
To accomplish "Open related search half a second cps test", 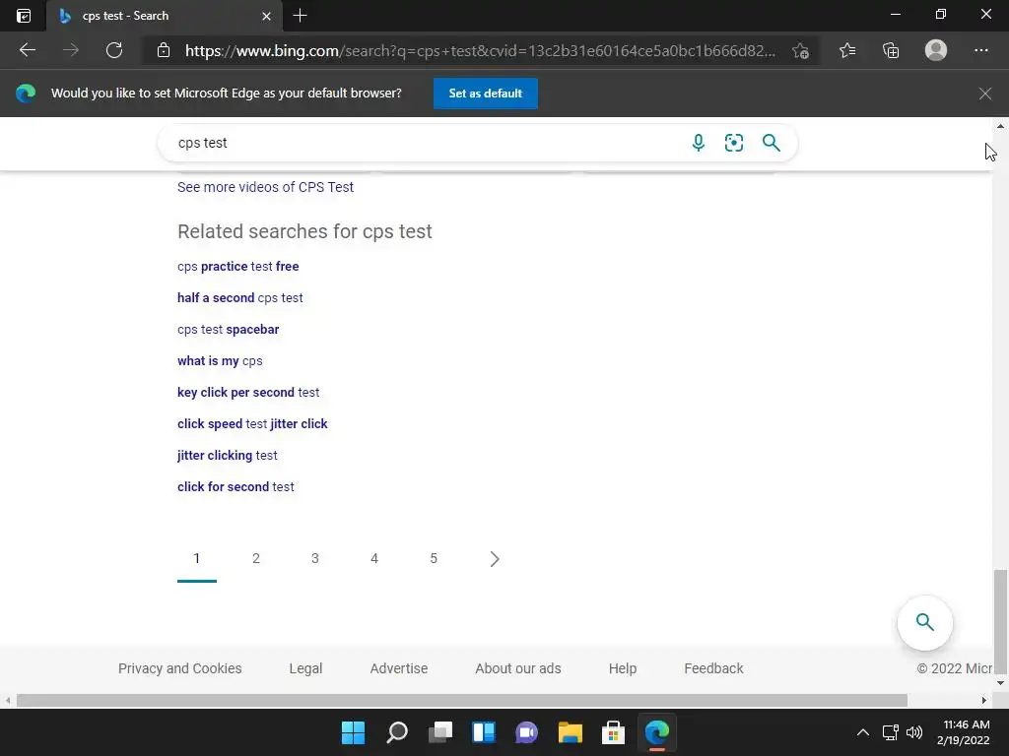I will coord(240,297).
